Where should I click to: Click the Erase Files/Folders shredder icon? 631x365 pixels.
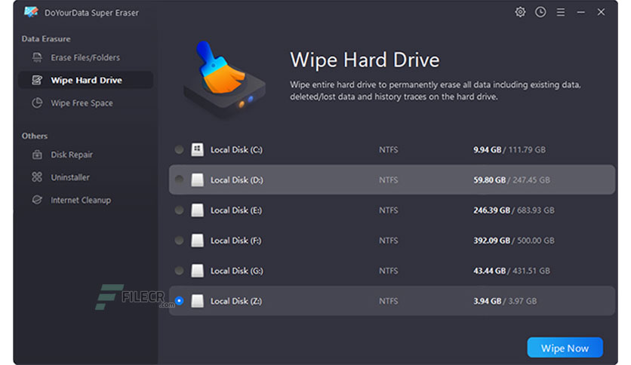[x=37, y=57]
